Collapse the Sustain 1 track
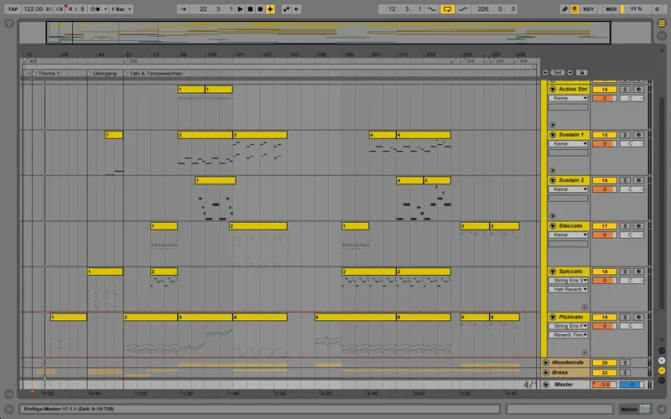Viewport: 671px width, 419px height. click(552, 134)
